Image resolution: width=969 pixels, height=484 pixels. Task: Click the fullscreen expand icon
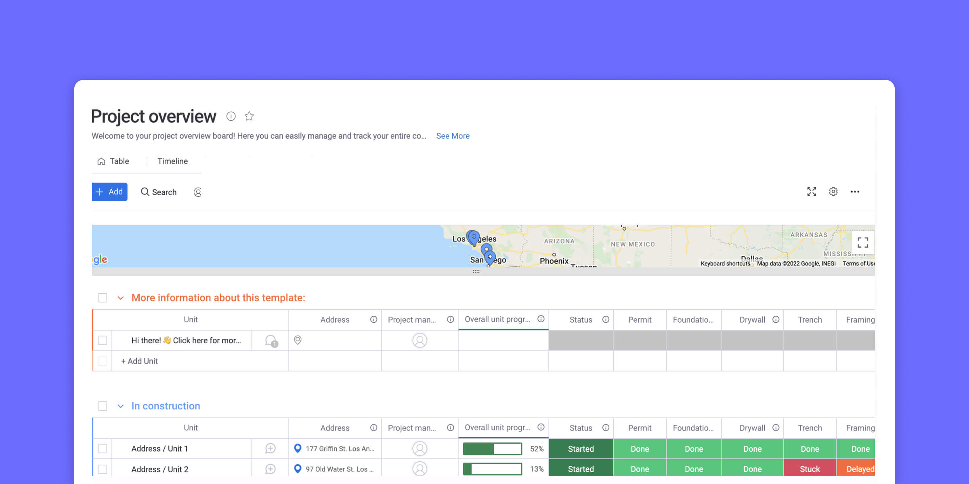[x=812, y=191]
